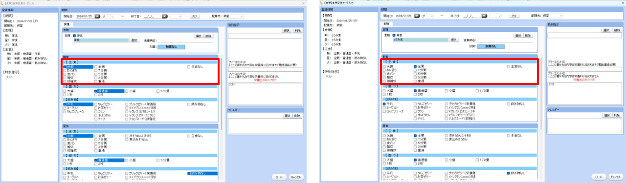The image size is (626, 183).
Task: Open empty end-time dropdown in left window
Action: point(176,16)
